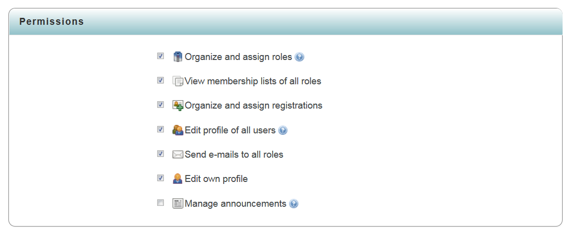Click the View membership lists icon

tap(178, 81)
